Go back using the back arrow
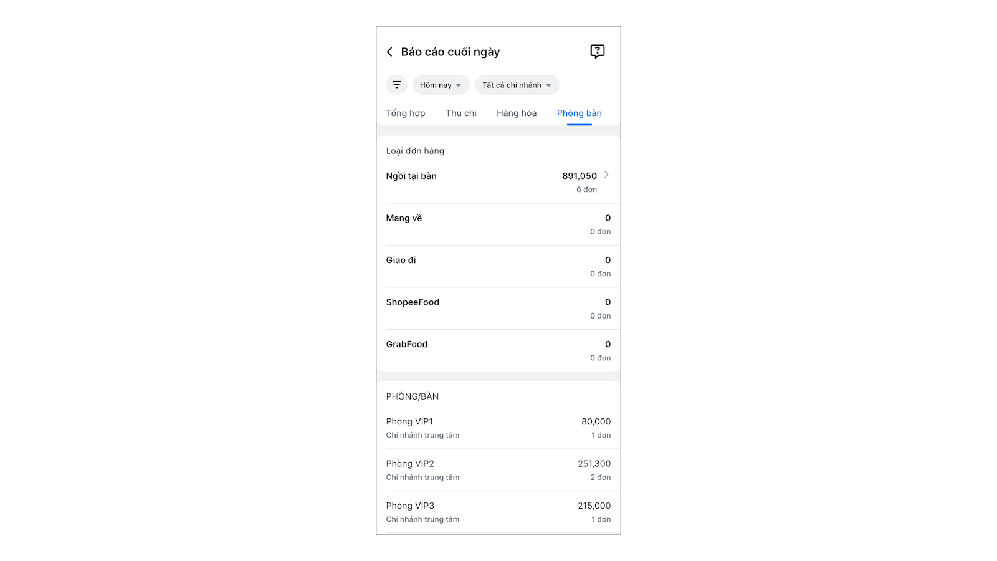Screen dimensions: 997x561 click(390, 52)
